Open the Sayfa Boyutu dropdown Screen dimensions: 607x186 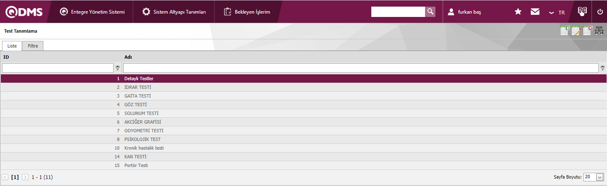click(x=594, y=177)
